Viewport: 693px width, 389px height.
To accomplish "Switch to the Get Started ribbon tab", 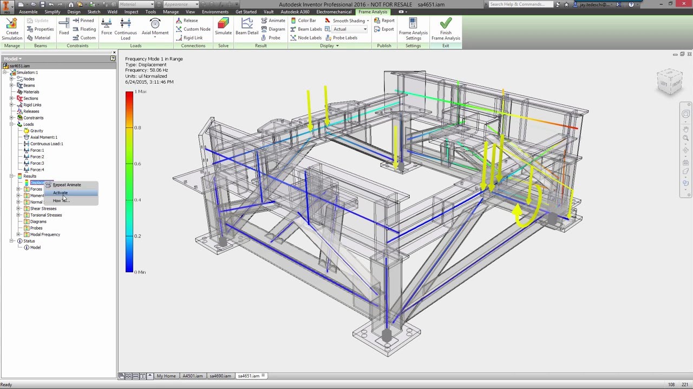I will (246, 11).
